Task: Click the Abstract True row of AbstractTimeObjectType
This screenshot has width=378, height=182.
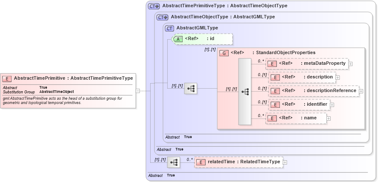Action: tap(170, 150)
